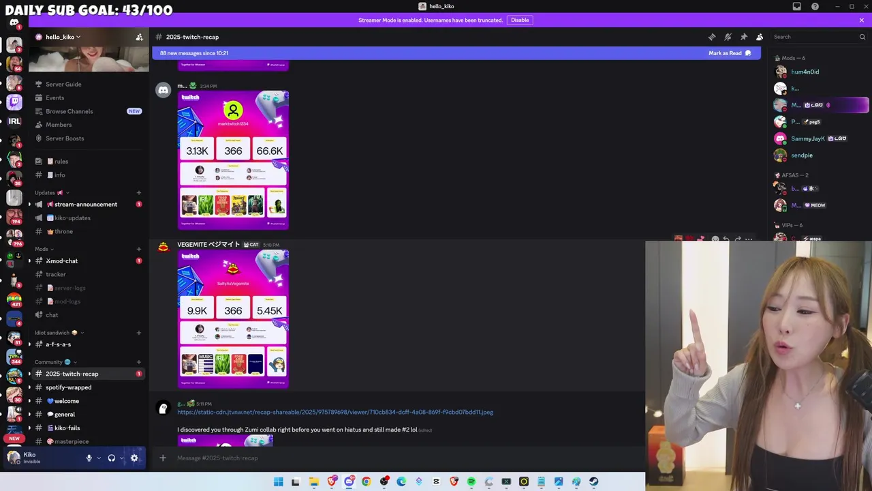
Task: Open the Help icon in title bar
Action: (815, 6)
